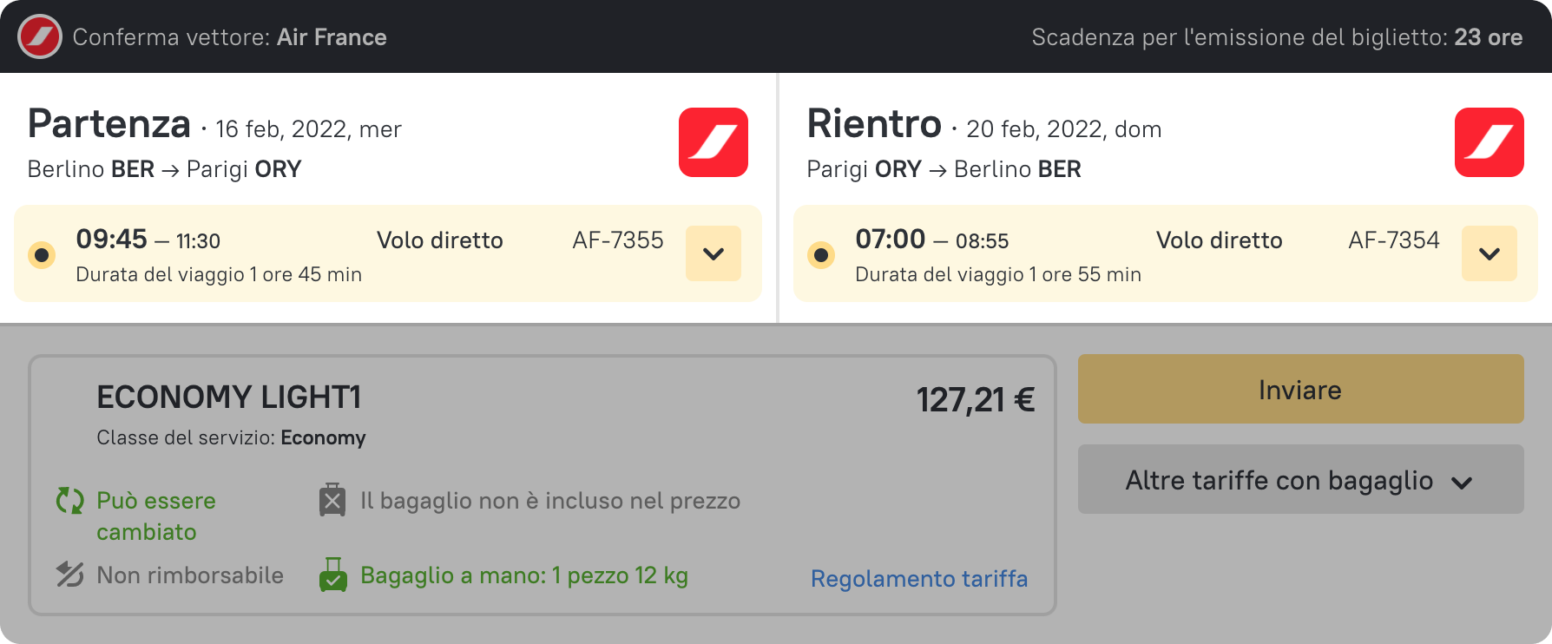This screenshot has height=644, width=1552.
Task: Click the green hand baggage icon
Action: 333,575
